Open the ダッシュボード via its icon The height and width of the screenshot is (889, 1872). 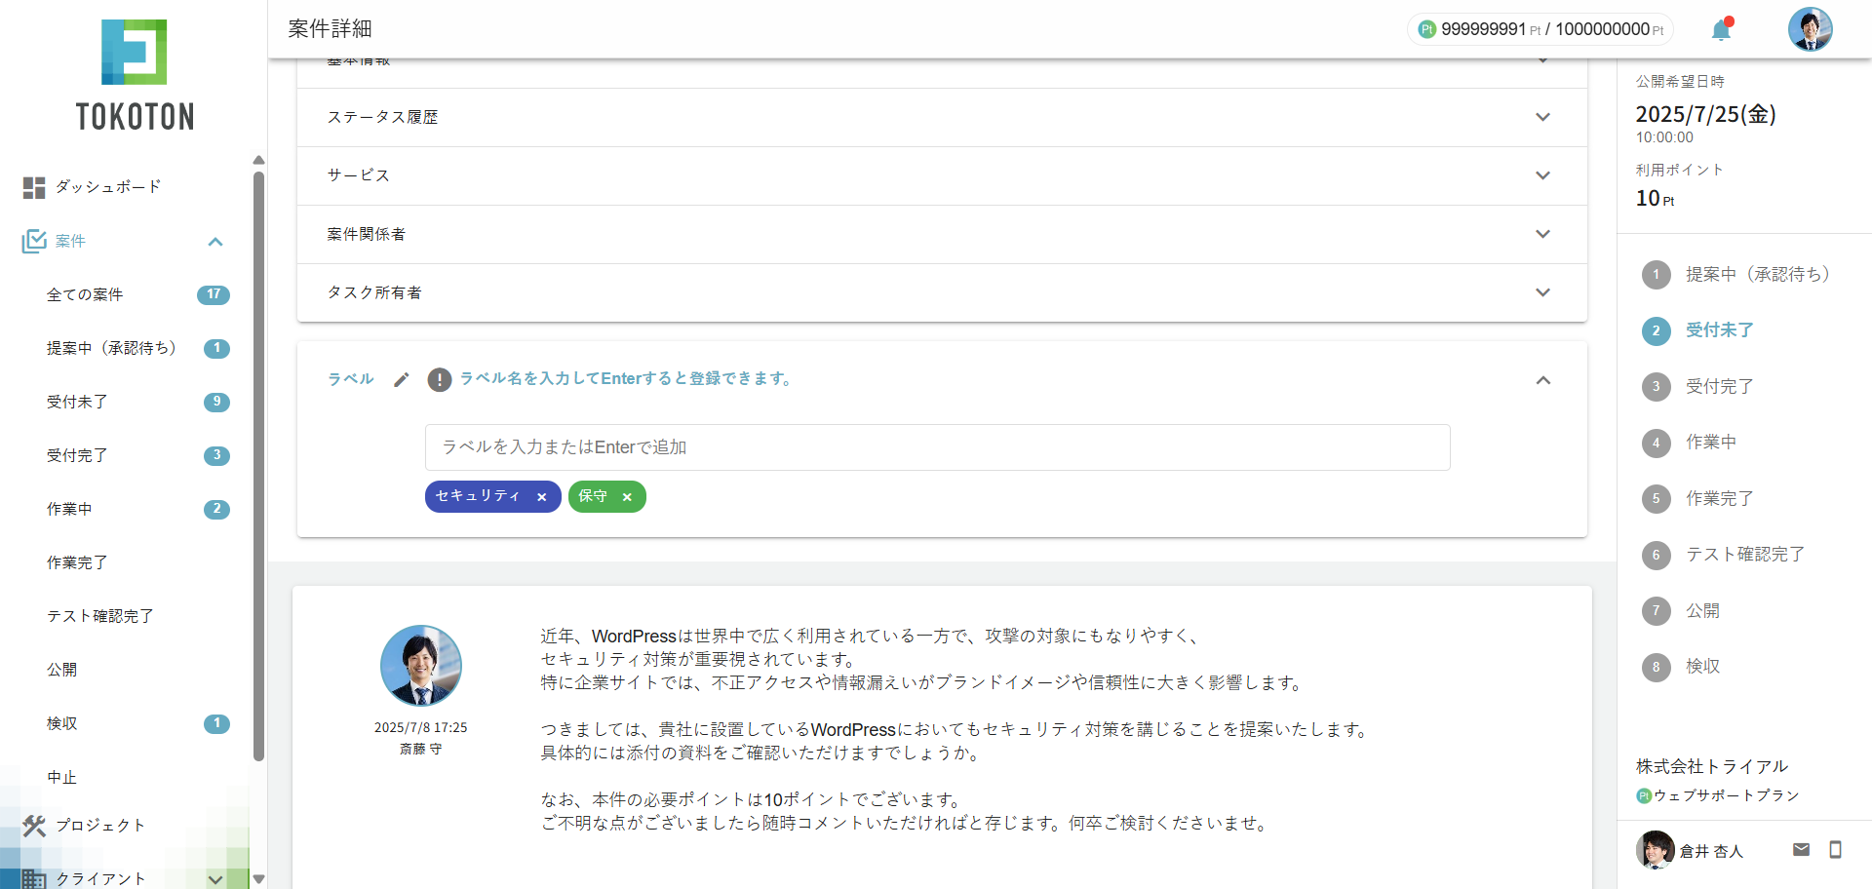click(33, 187)
